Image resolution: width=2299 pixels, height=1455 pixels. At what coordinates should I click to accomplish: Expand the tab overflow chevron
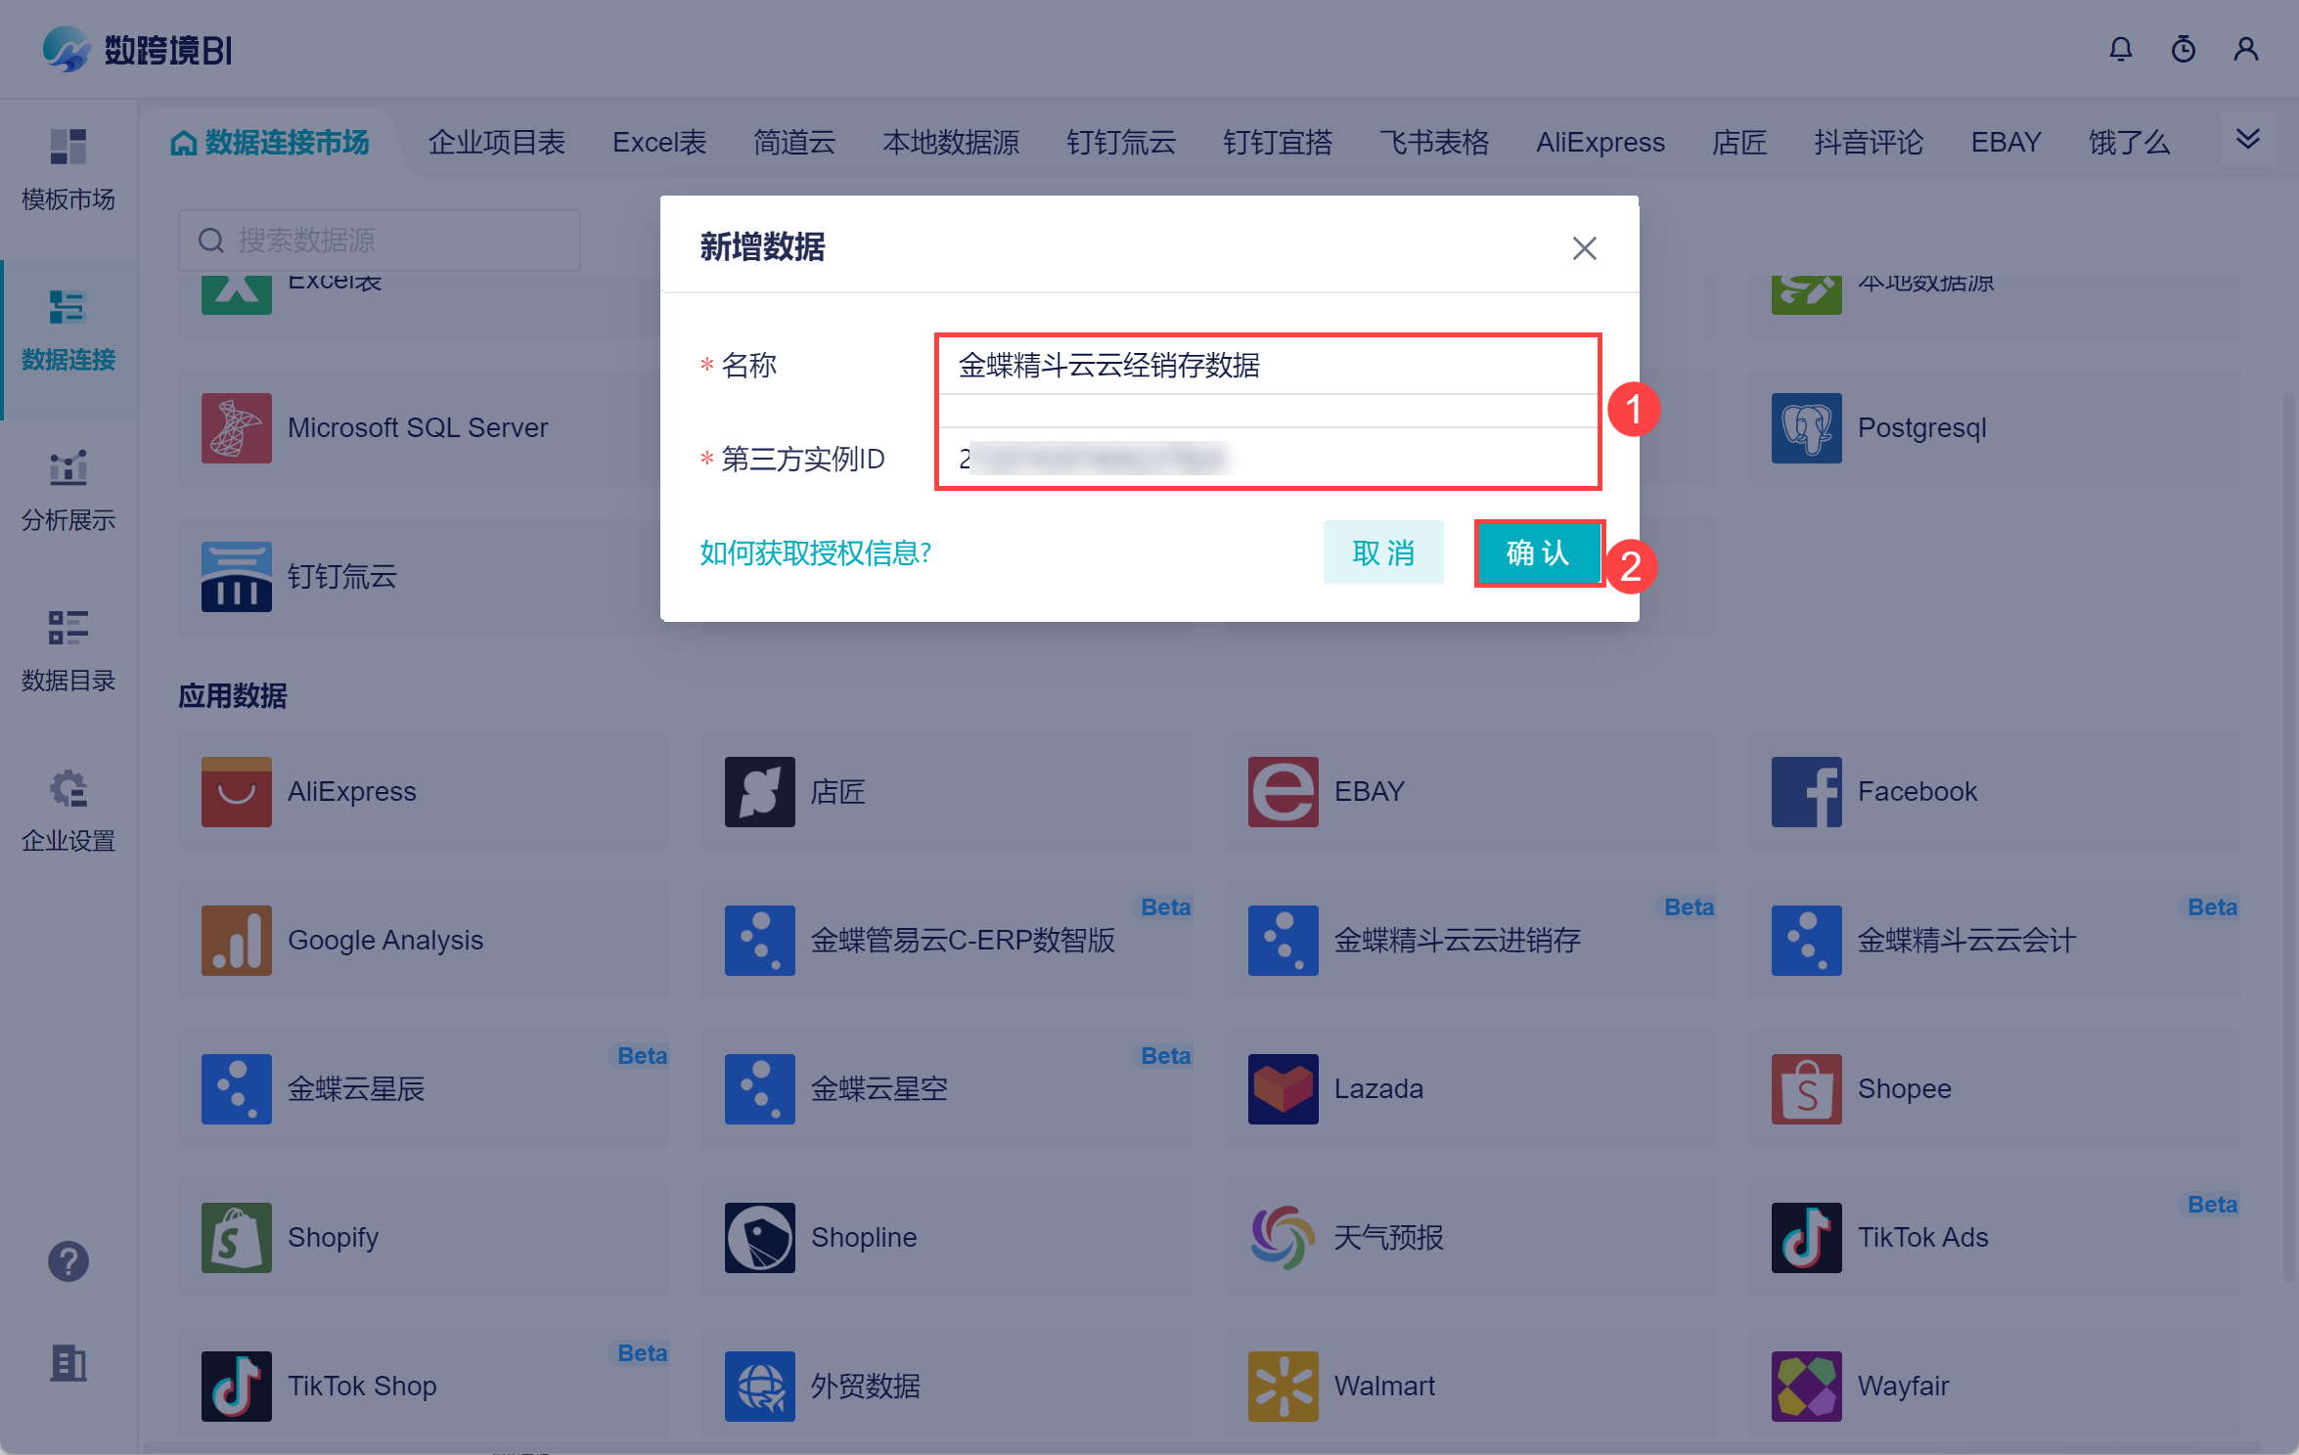(x=2247, y=140)
